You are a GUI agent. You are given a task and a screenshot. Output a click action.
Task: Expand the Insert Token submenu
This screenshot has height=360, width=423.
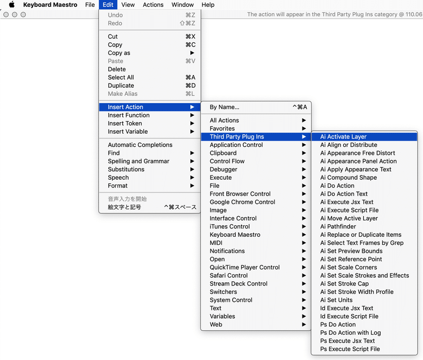click(x=150, y=123)
